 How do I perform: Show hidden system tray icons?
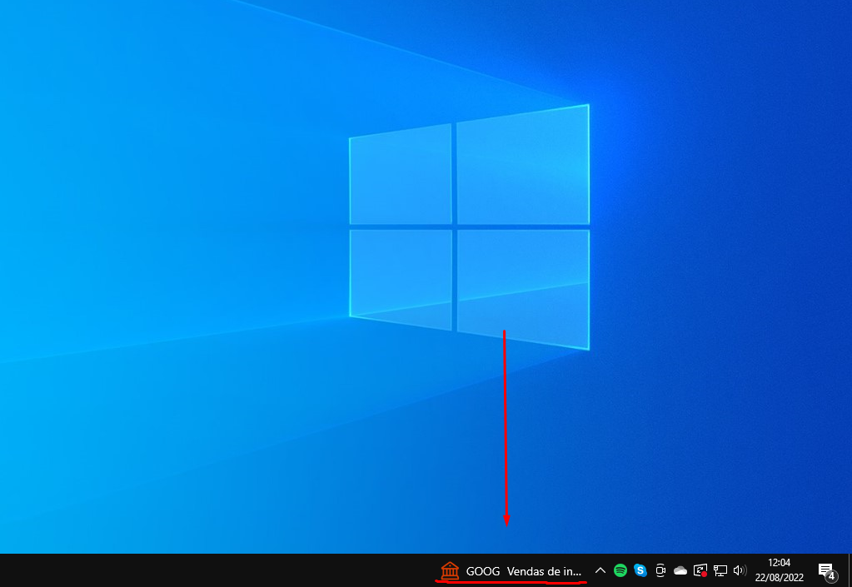click(600, 570)
